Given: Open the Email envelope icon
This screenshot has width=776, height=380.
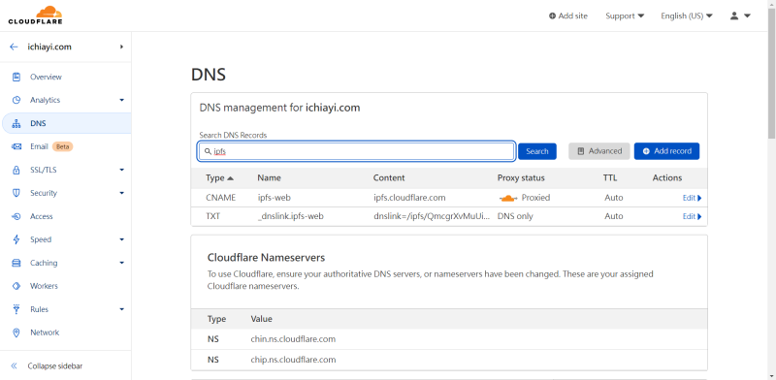Looking at the screenshot, I should click(16, 146).
